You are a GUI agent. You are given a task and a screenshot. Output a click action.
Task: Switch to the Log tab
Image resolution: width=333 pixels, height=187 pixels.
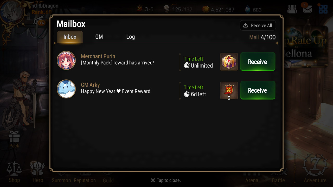131,37
